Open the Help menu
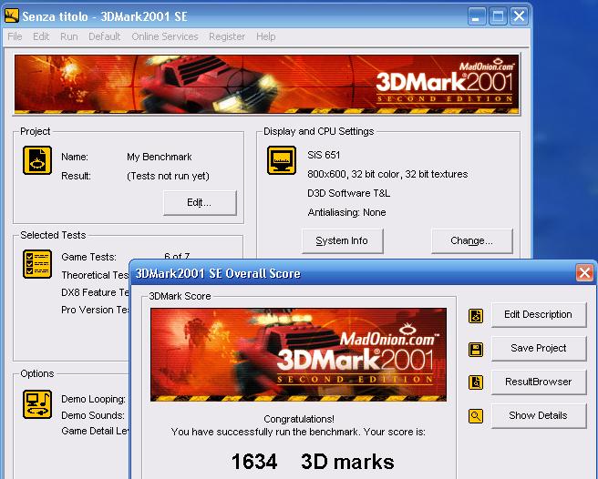The width and height of the screenshot is (598, 479). pos(266,36)
